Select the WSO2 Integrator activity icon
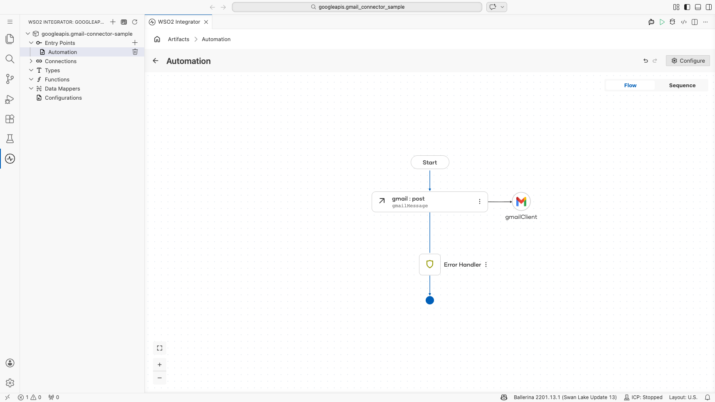Image resolution: width=715 pixels, height=402 pixels. point(10,159)
